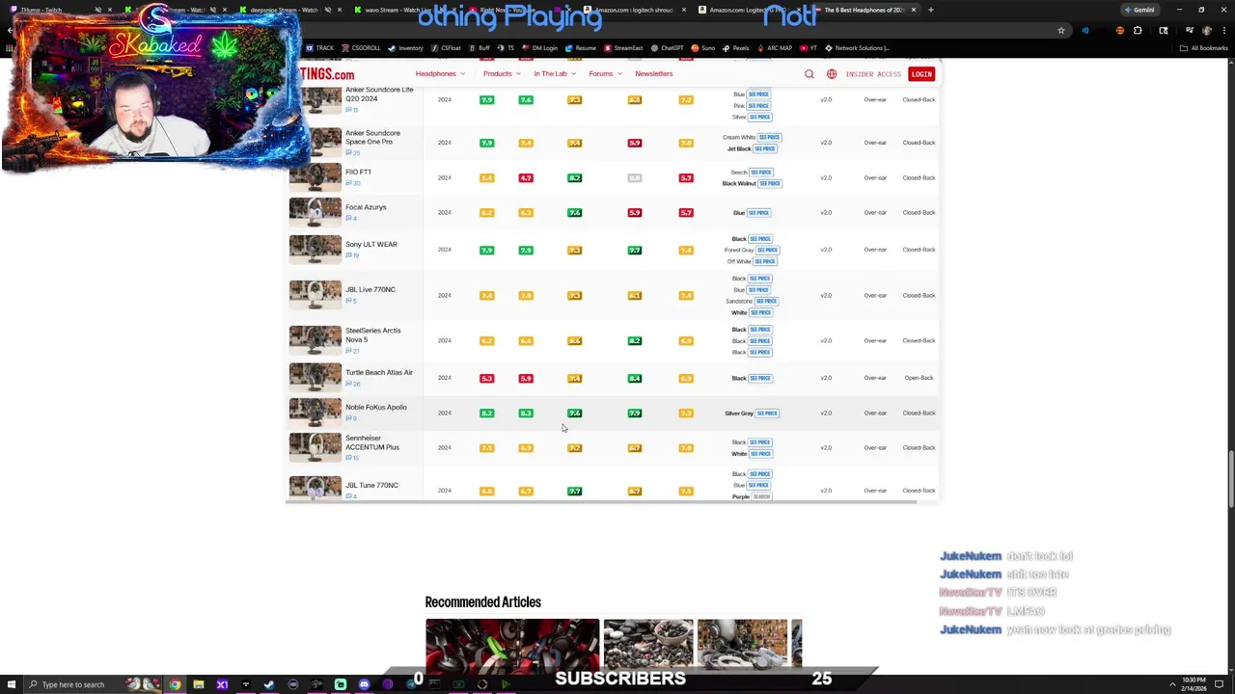1235x694 pixels.
Task: Open the Newsletters menu item
Action: tap(653, 73)
